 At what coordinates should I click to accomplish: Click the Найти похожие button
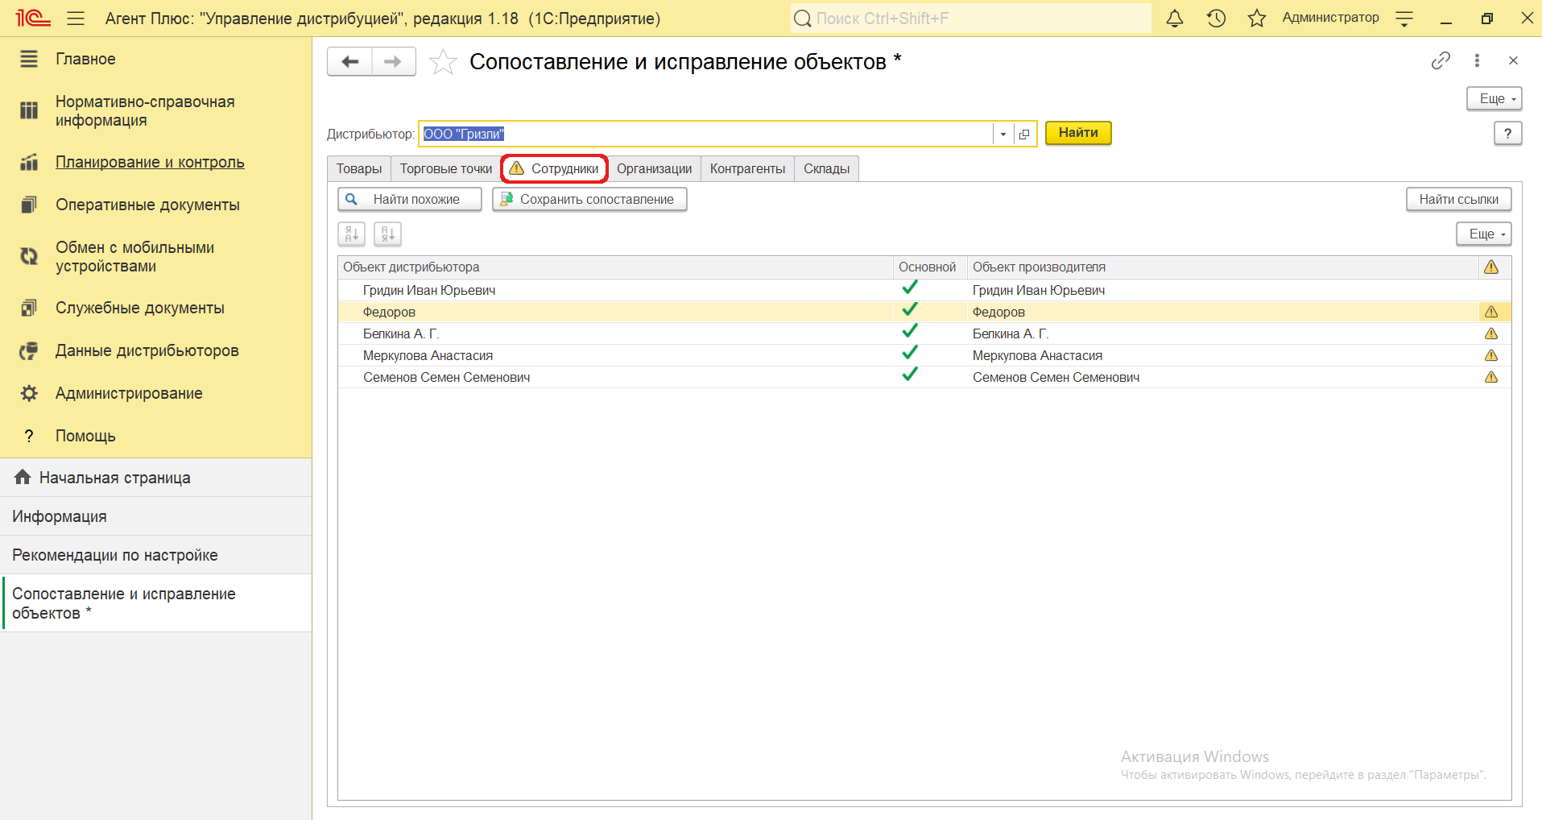(410, 200)
